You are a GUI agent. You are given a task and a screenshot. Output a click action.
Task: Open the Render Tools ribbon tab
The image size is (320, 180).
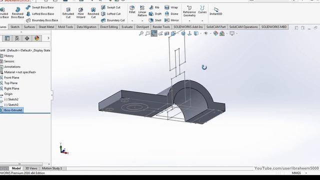pyautogui.click(x=161, y=27)
